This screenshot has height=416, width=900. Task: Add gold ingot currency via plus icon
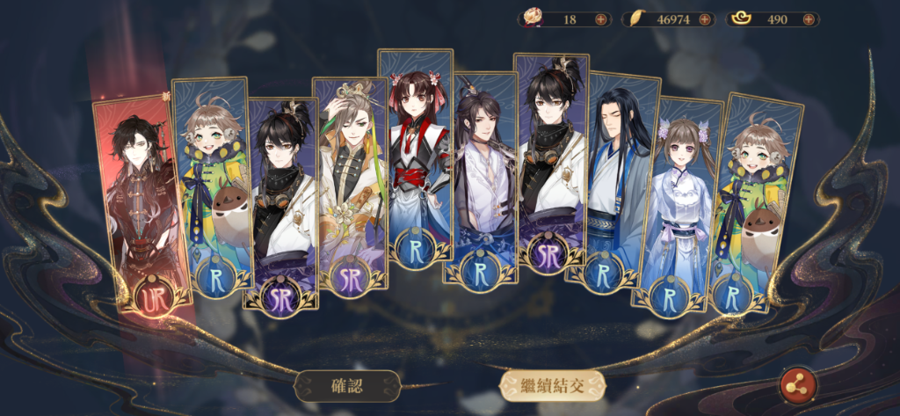pos(809,19)
